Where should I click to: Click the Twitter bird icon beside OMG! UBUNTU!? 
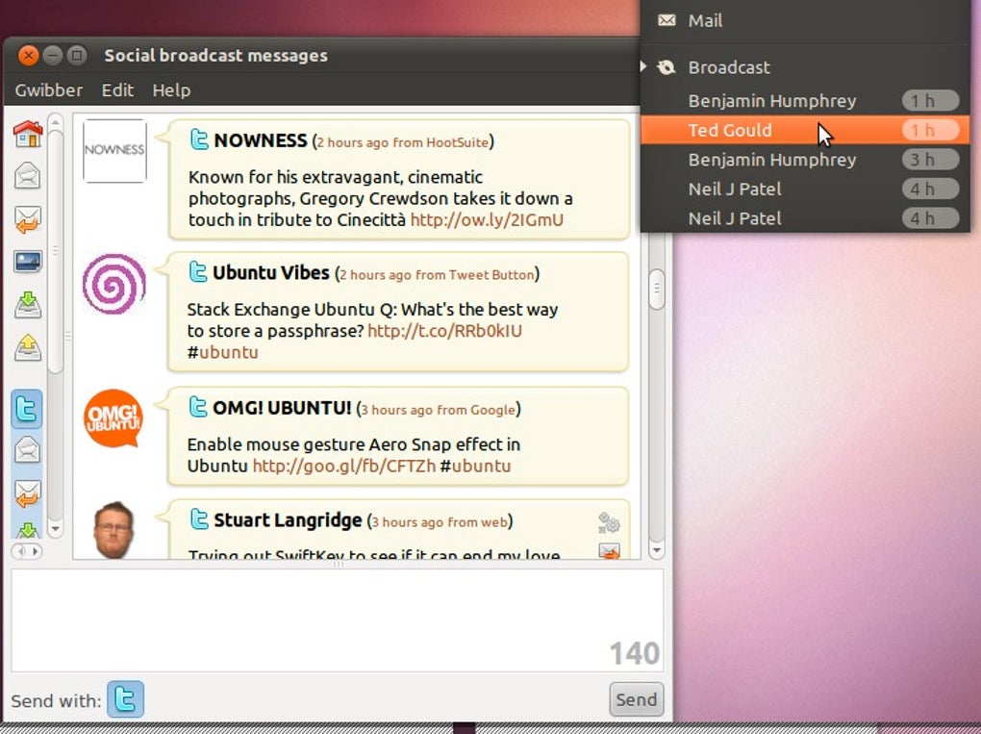[x=198, y=407]
